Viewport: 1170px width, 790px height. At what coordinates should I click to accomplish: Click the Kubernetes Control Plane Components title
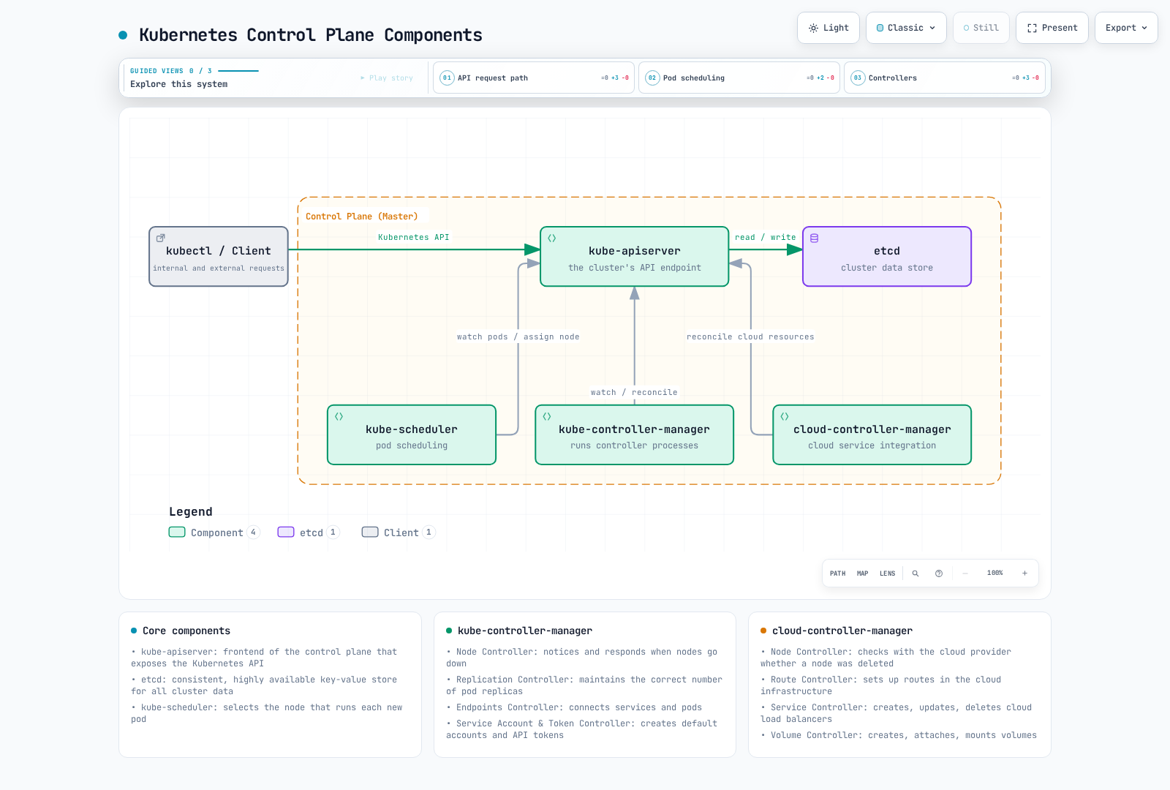coord(311,35)
